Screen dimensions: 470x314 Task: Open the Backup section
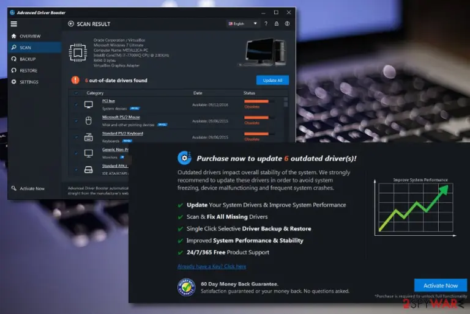[28, 59]
